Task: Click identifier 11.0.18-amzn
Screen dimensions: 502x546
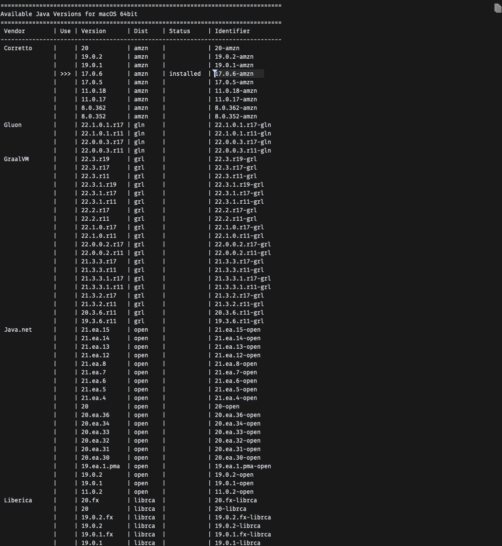Action: [236, 90]
